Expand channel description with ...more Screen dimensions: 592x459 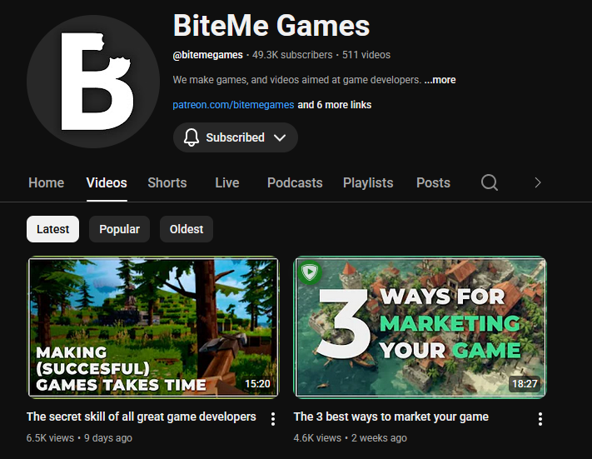pos(440,80)
